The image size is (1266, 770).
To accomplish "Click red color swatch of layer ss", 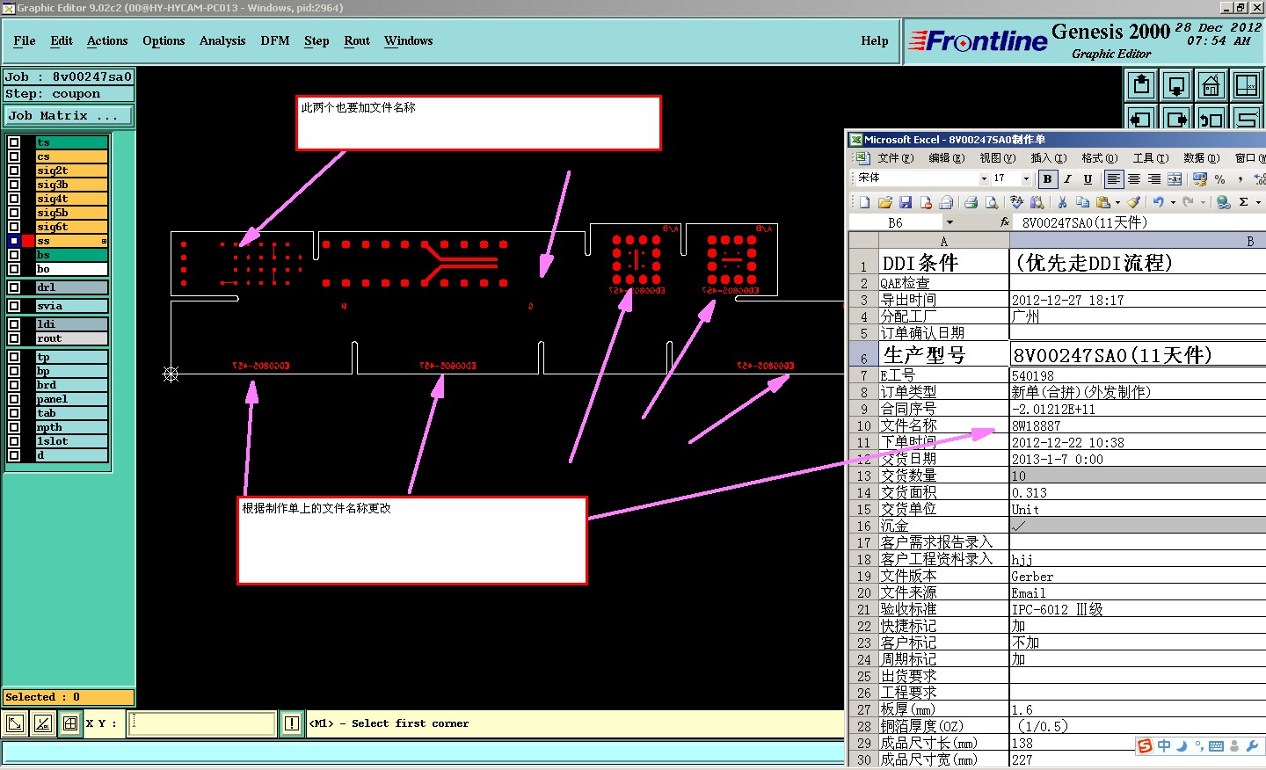I will click(x=28, y=241).
